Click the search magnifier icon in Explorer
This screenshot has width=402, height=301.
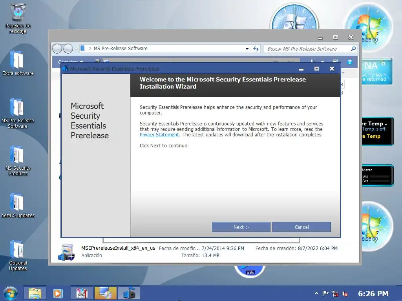[x=353, y=48]
